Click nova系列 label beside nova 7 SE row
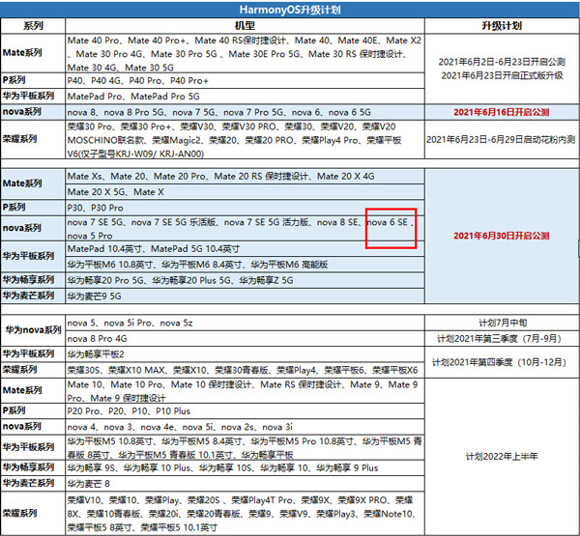The height and width of the screenshot is (536, 580). [33, 229]
